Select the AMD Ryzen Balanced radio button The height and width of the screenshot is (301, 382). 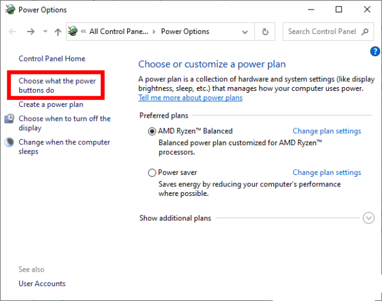[x=152, y=131]
